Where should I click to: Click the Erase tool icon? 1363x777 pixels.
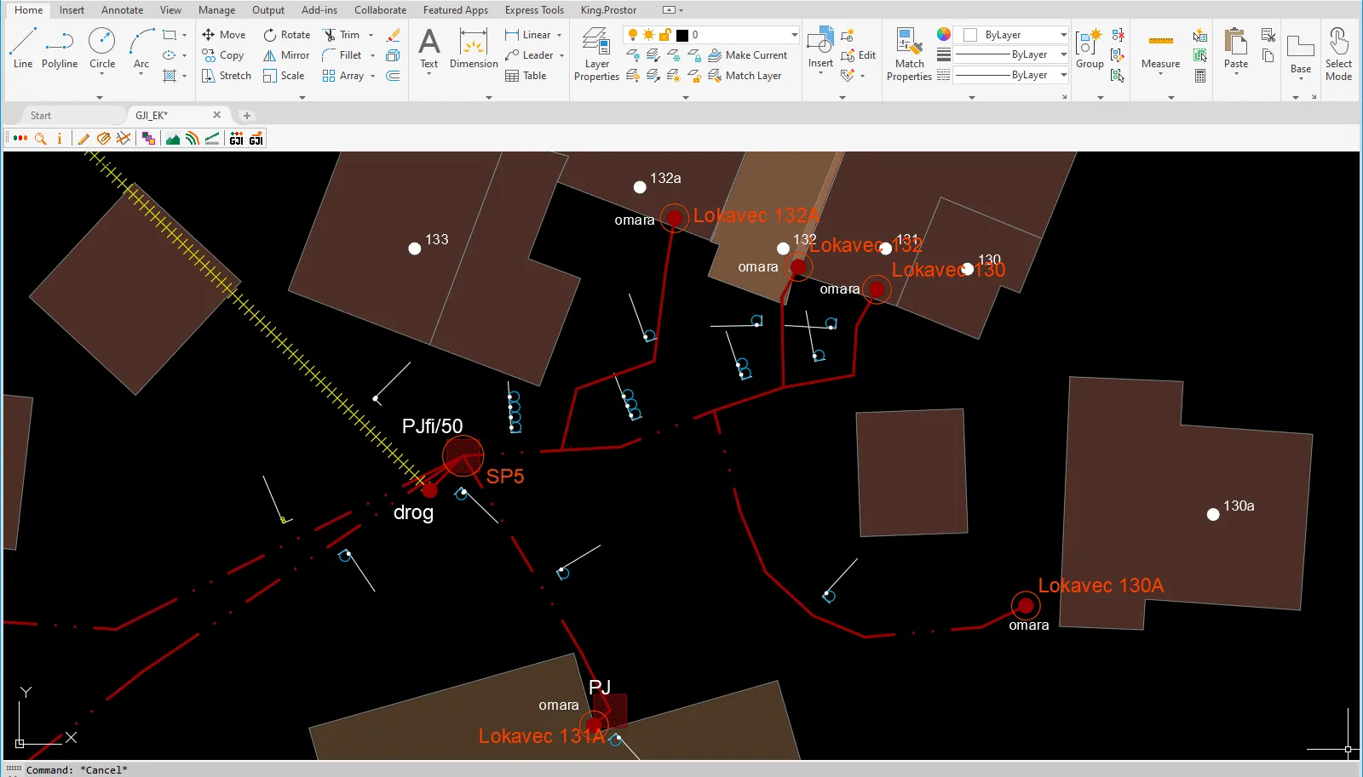[393, 35]
